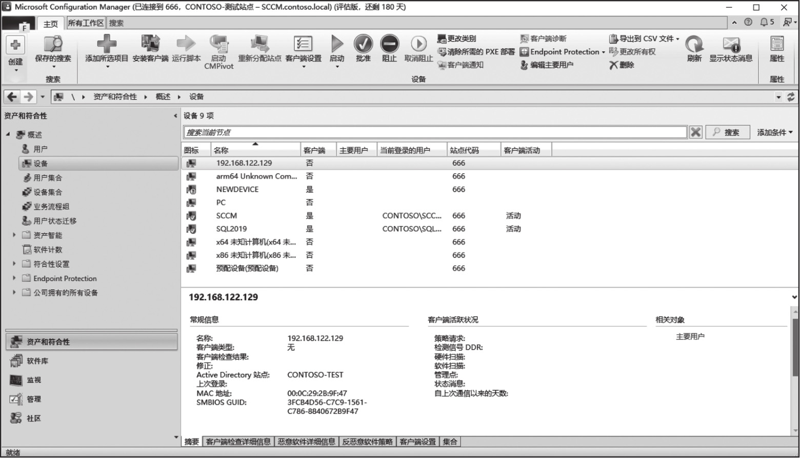Expand the 资产智能 tree node
This screenshot has height=458, width=800.
pos(14,235)
